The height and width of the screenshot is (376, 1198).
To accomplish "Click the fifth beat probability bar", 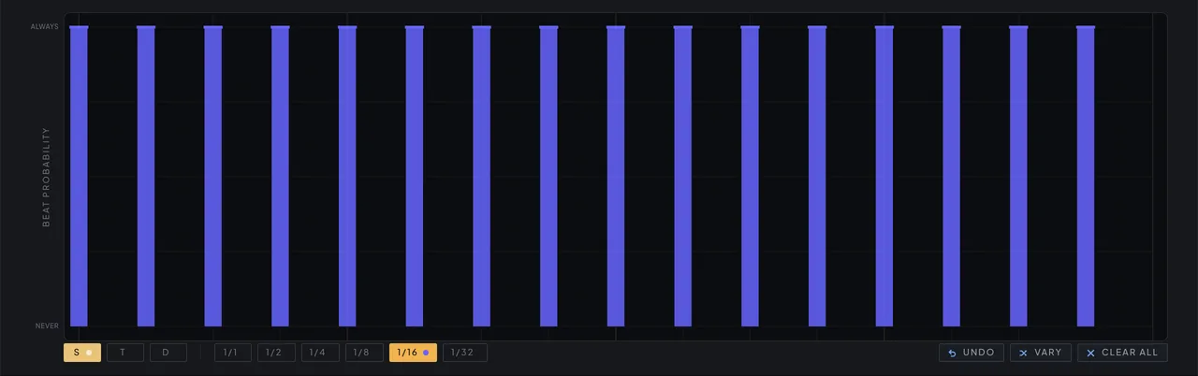I will click(x=347, y=176).
